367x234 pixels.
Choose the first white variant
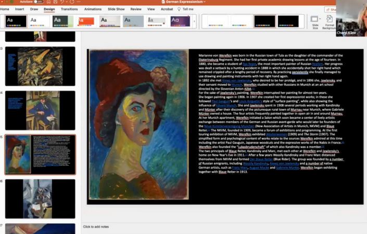point(218,21)
